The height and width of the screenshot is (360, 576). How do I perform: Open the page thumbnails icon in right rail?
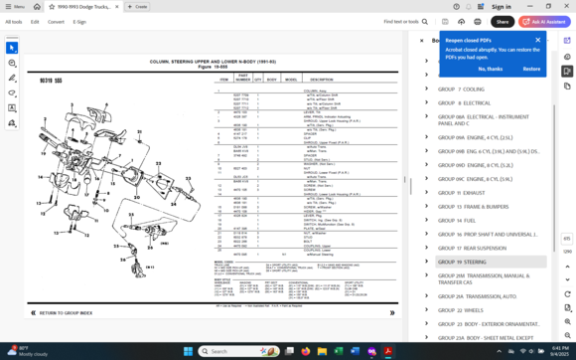coord(567,87)
